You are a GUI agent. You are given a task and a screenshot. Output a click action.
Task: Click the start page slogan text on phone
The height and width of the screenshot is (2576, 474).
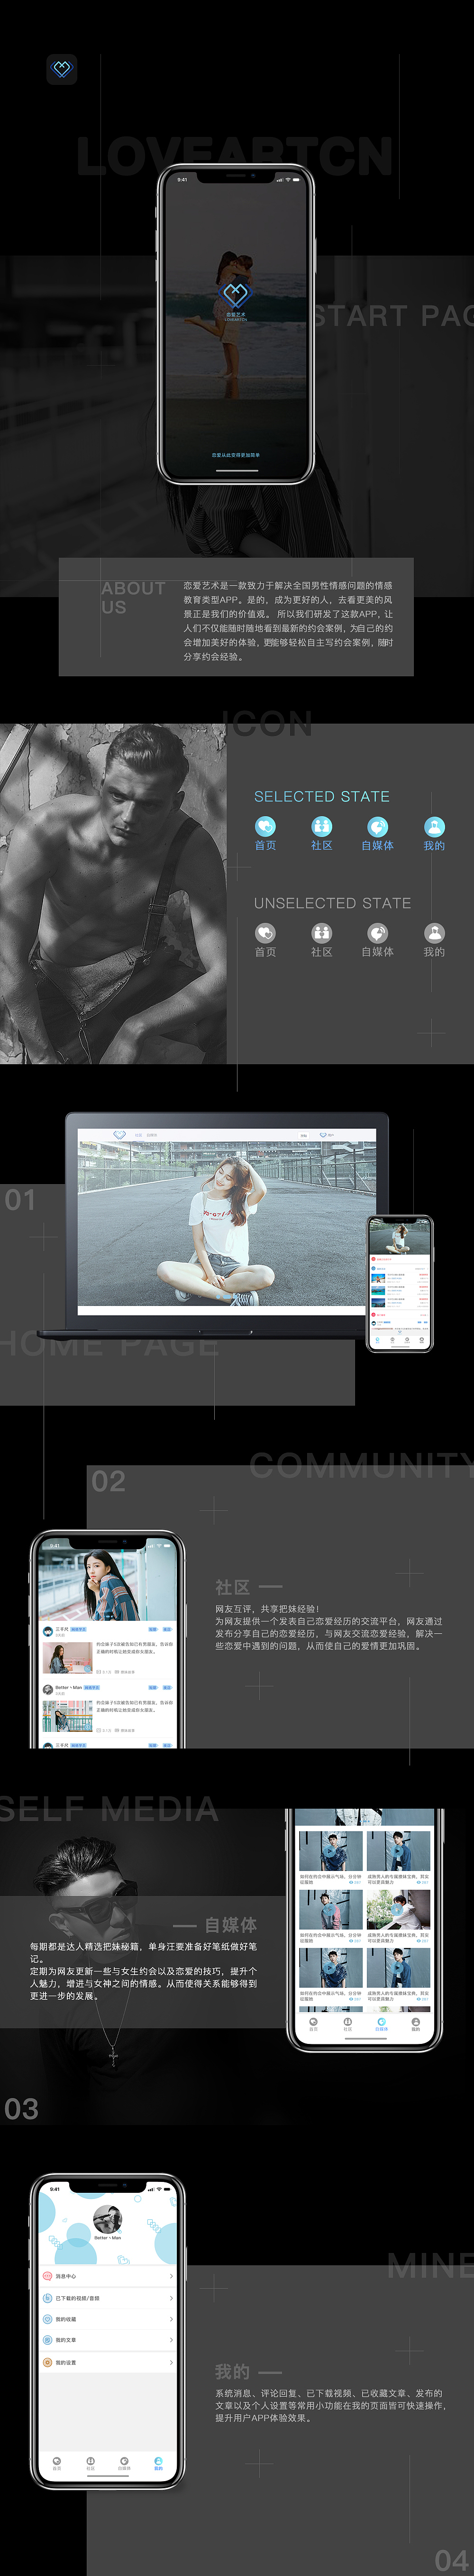coord(236,455)
